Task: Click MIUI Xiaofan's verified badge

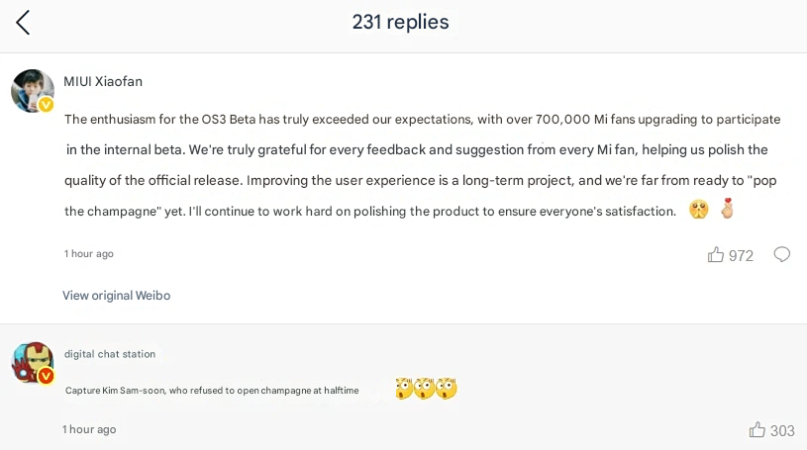Action: 47,105
